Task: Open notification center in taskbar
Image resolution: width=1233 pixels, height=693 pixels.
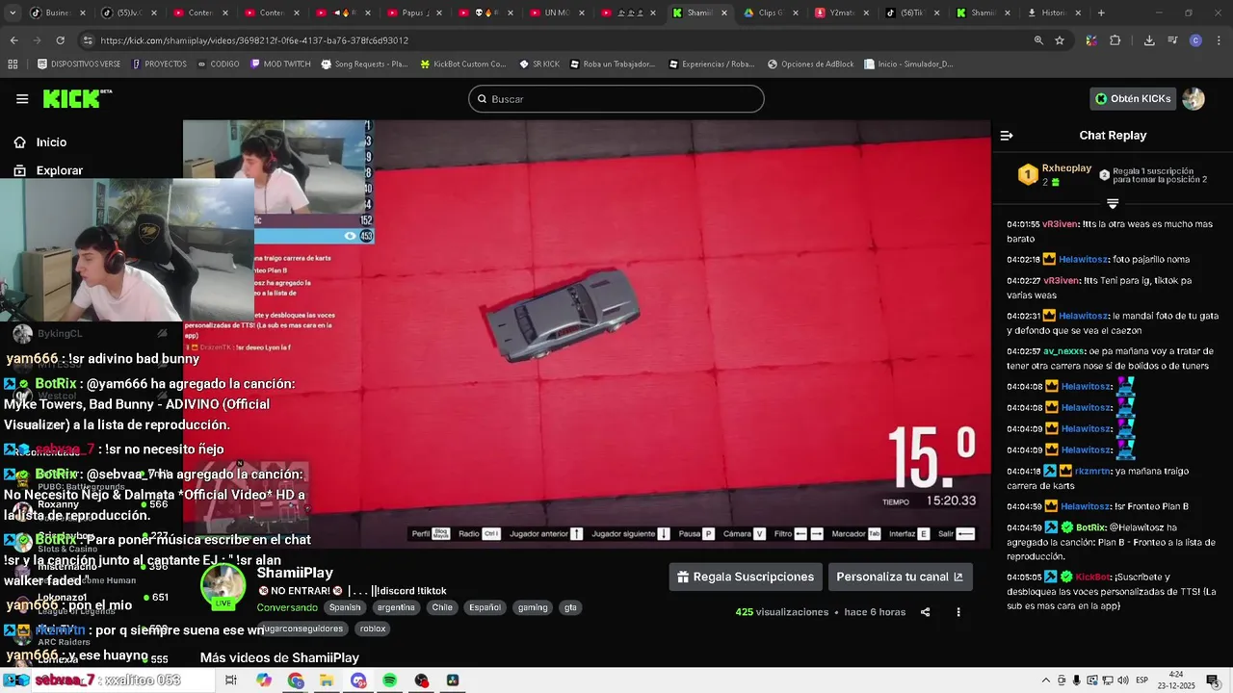Action: click(x=1212, y=680)
